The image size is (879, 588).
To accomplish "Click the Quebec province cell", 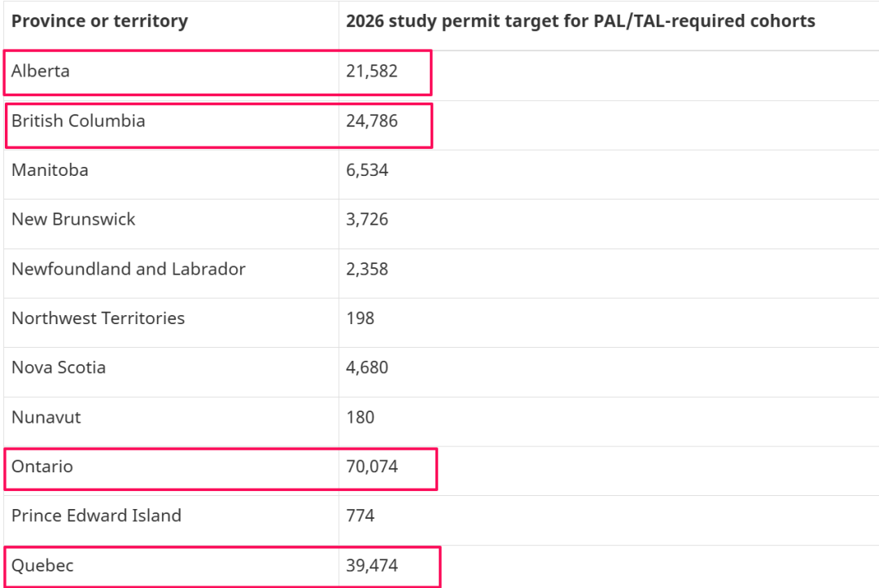I will pos(42,565).
